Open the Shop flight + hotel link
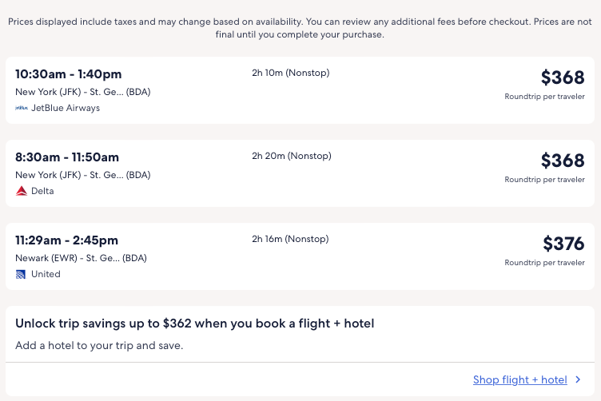Viewport: 601px width, 401px height. coord(519,379)
